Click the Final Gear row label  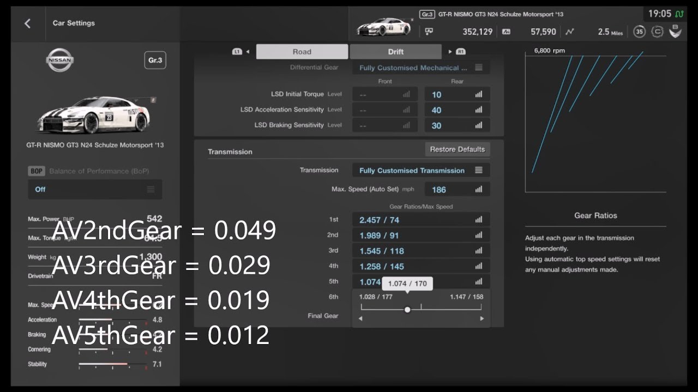[x=323, y=316]
